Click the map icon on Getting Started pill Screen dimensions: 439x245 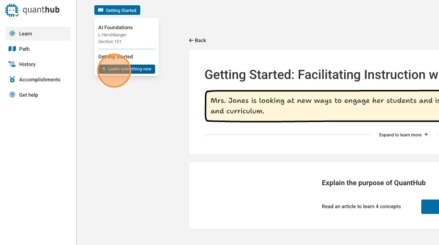[x=101, y=10]
